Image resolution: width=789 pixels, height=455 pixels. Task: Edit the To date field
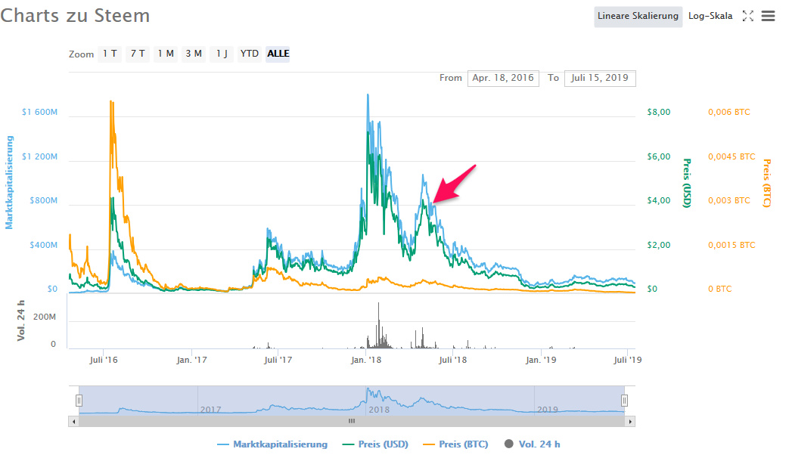coord(600,78)
